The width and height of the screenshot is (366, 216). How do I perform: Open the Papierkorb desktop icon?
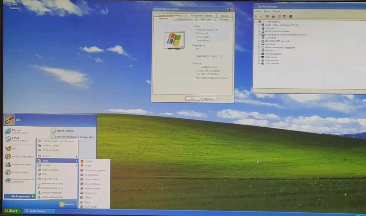pyautogui.click(x=15, y=5)
